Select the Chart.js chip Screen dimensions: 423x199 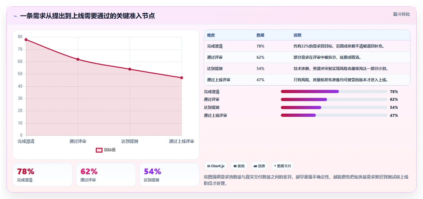click(216, 166)
